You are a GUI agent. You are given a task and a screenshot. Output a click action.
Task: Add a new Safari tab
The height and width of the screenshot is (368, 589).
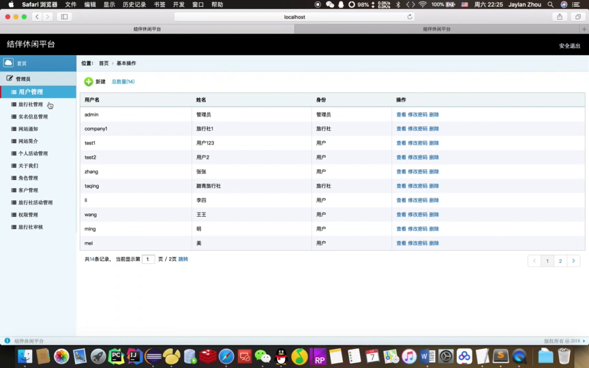point(584,29)
